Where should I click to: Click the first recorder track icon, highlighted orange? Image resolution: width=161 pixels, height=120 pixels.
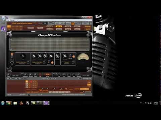pos(27,81)
